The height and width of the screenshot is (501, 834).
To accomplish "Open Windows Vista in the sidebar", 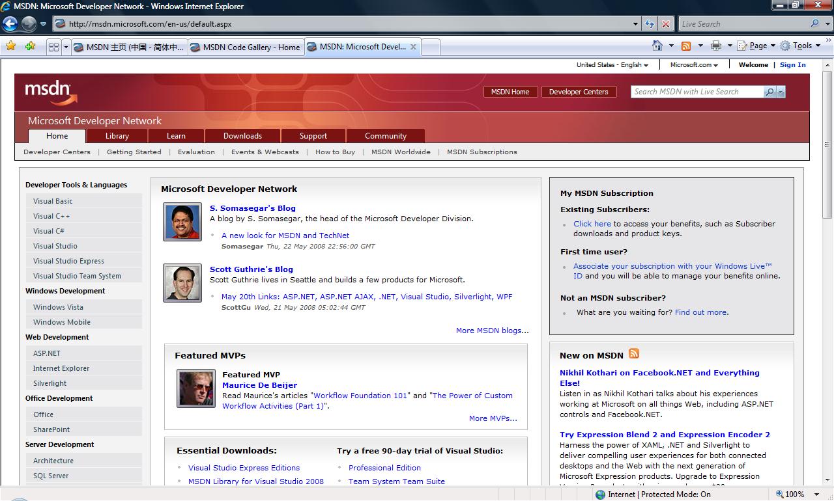I will 84,307.
